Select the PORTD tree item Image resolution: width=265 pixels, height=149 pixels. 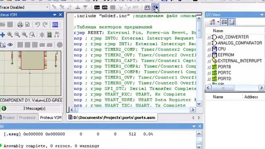tap(224, 79)
